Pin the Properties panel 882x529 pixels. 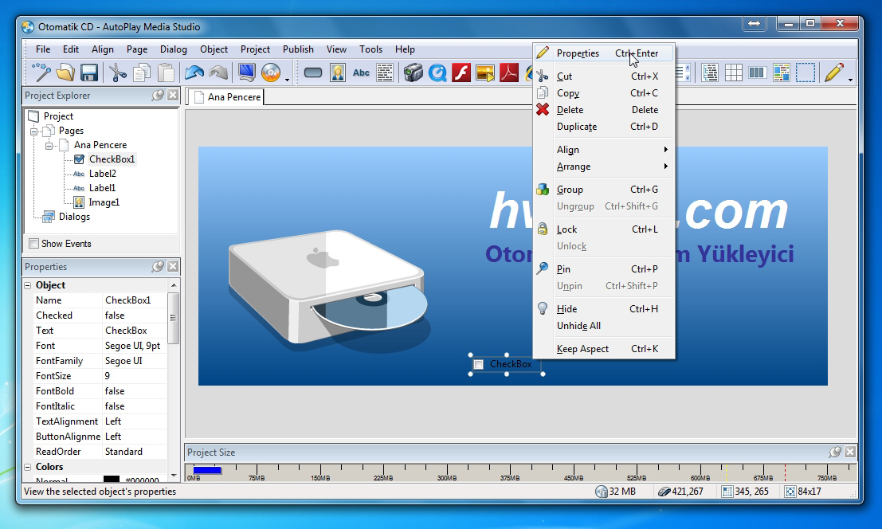158,266
